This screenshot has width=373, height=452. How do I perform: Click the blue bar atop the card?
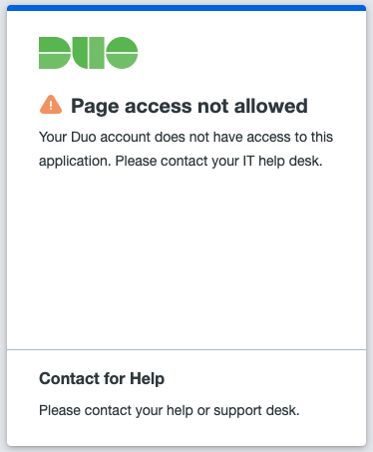pos(186,8)
